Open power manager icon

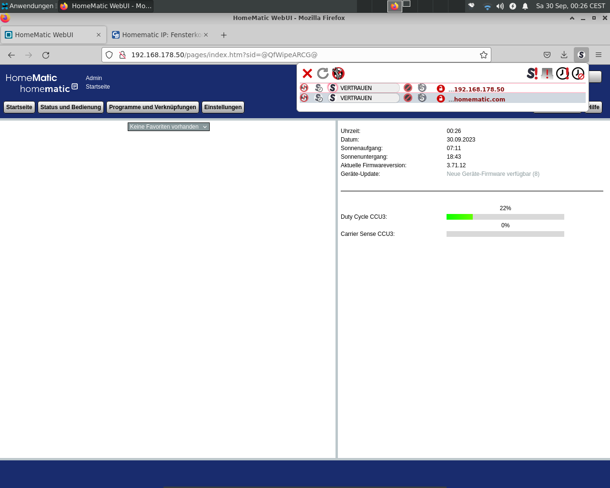coord(513,6)
